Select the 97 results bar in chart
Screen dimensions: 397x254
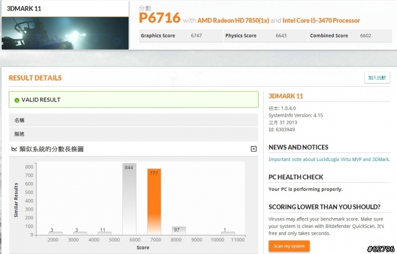pyautogui.click(x=179, y=230)
